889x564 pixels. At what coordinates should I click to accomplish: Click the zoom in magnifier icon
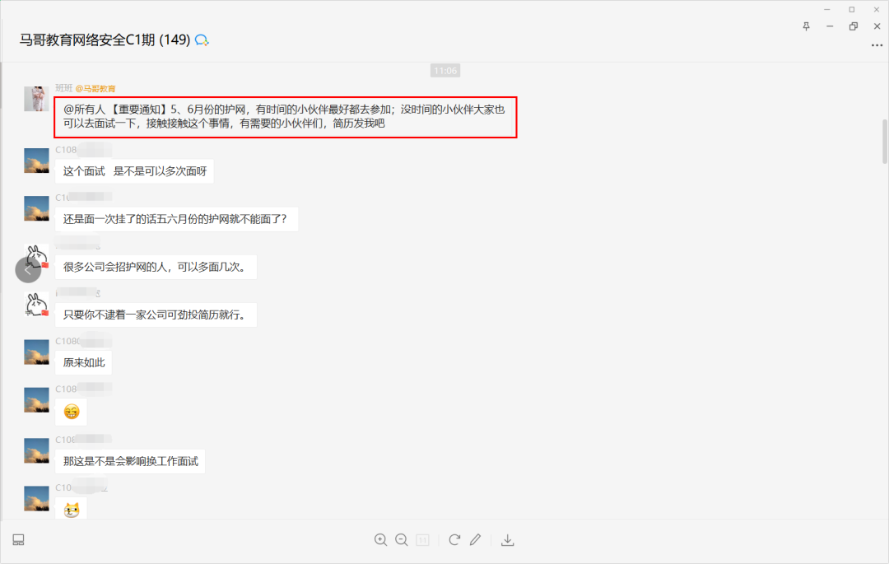[x=380, y=540]
